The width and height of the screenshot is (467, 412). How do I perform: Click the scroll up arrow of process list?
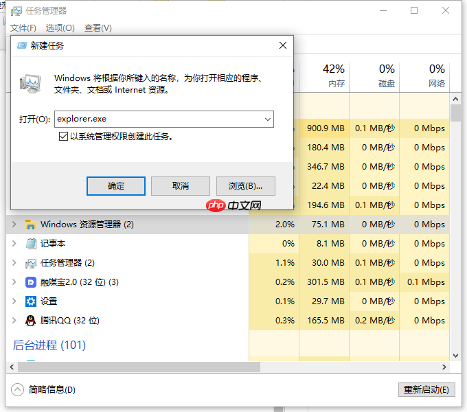[455, 98]
